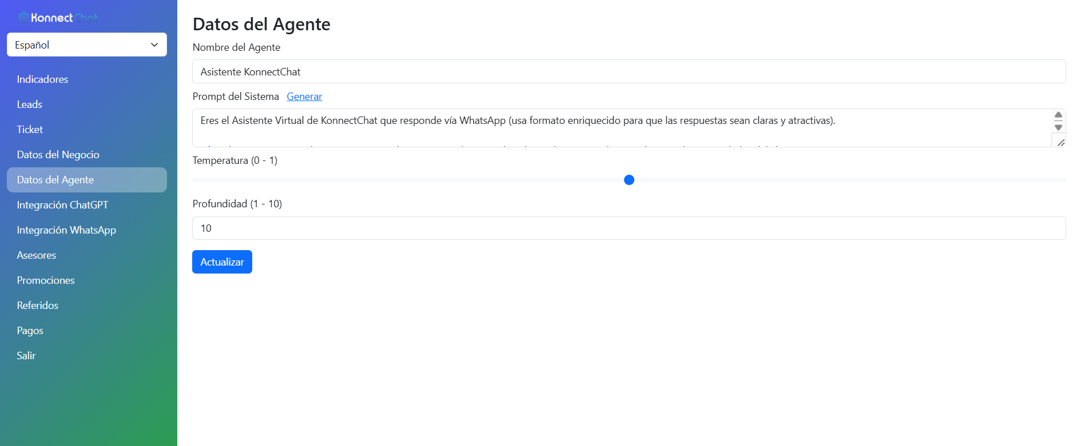This screenshot has height=446, width=1073.
Task: Click the textarea scroll down arrow
Action: pyautogui.click(x=1058, y=127)
